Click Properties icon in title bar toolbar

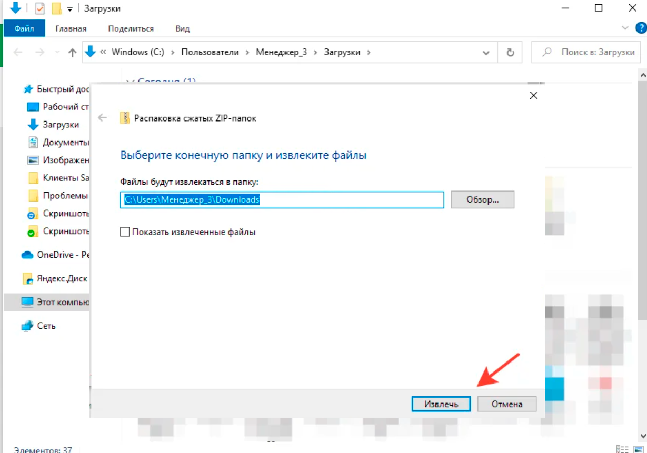[40, 8]
